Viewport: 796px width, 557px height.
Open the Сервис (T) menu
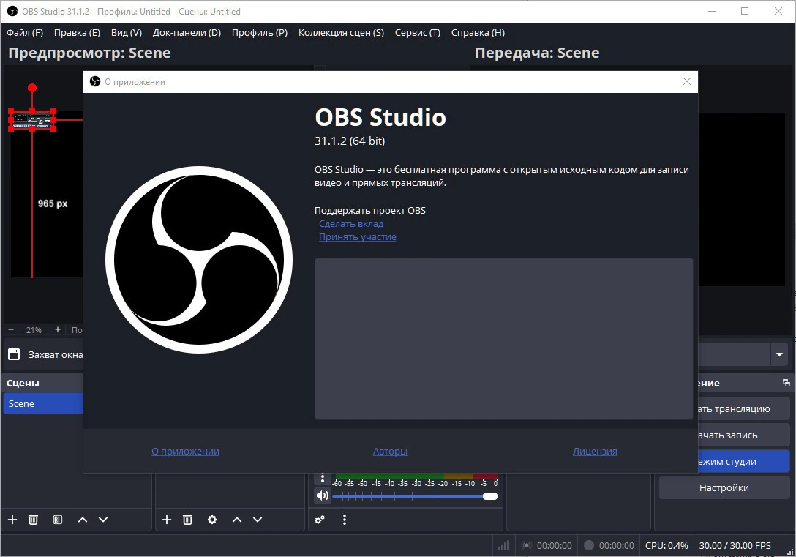tap(417, 32)
